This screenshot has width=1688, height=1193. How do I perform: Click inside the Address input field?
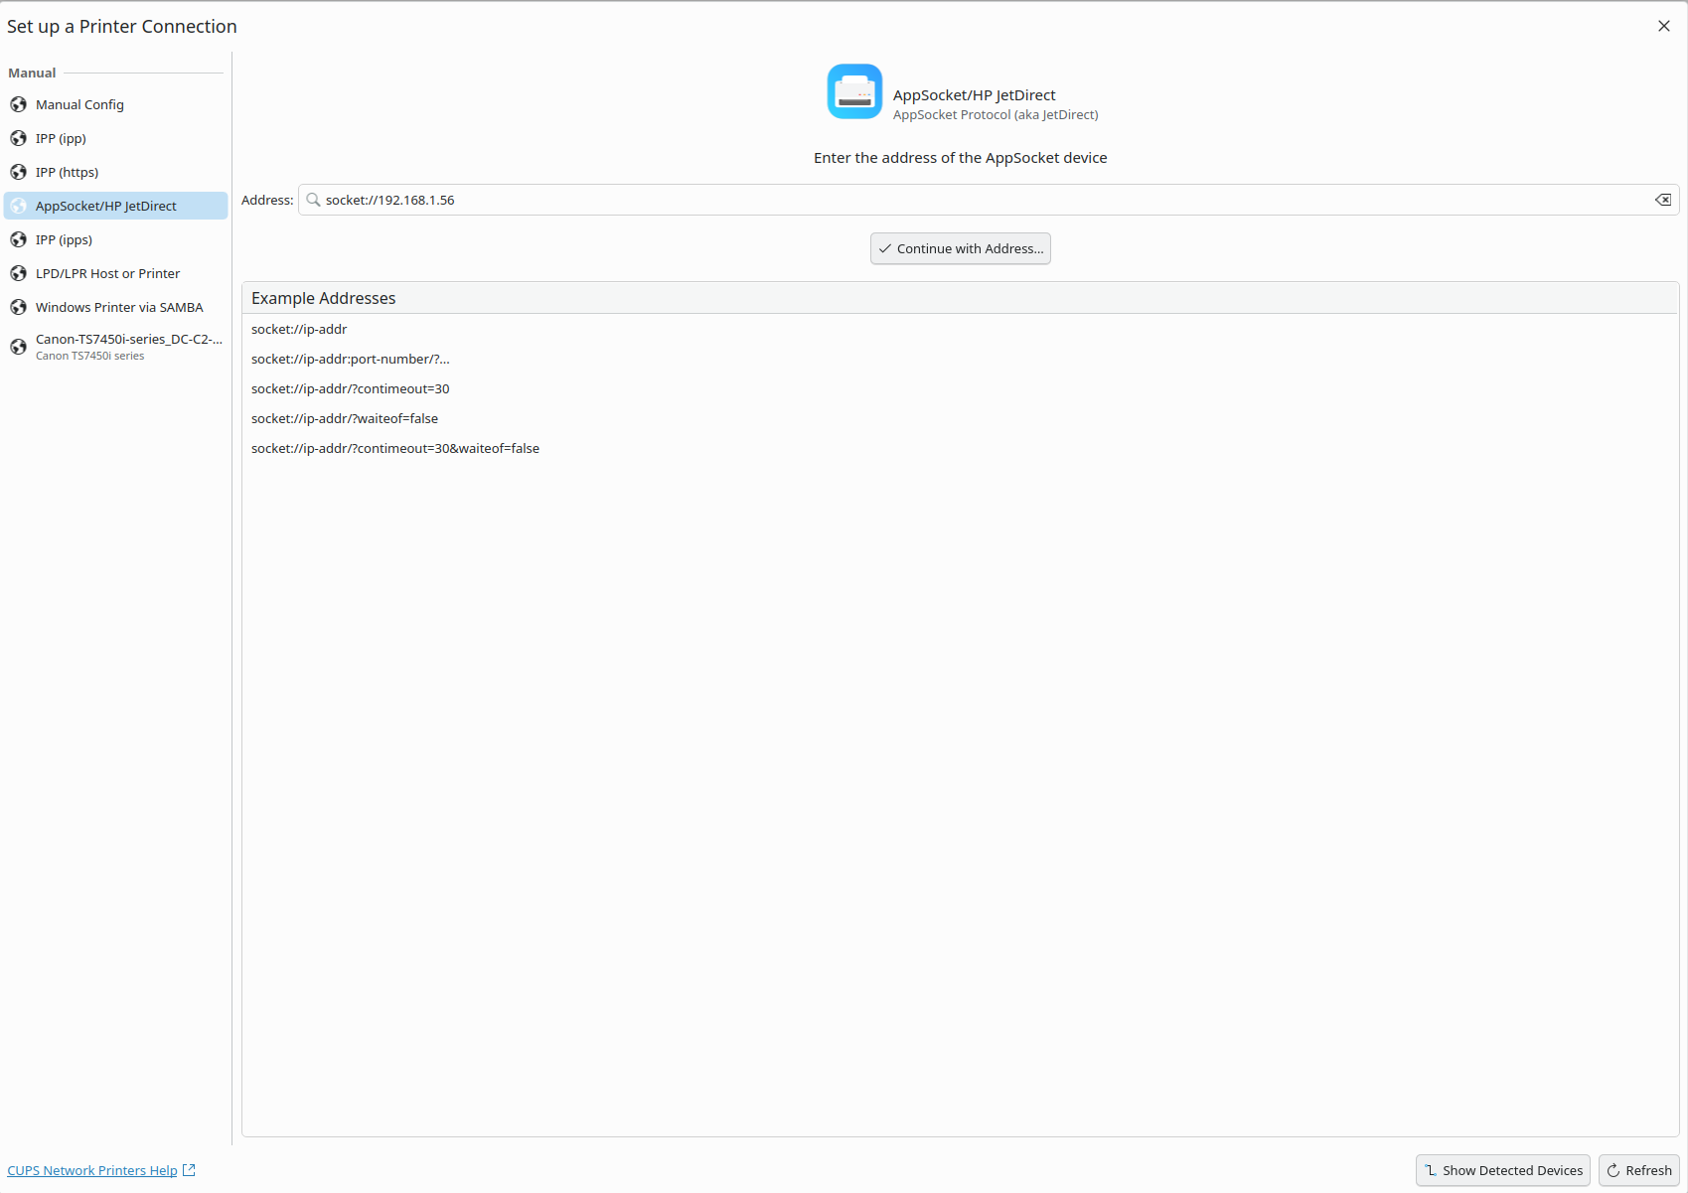pos(984,200)
